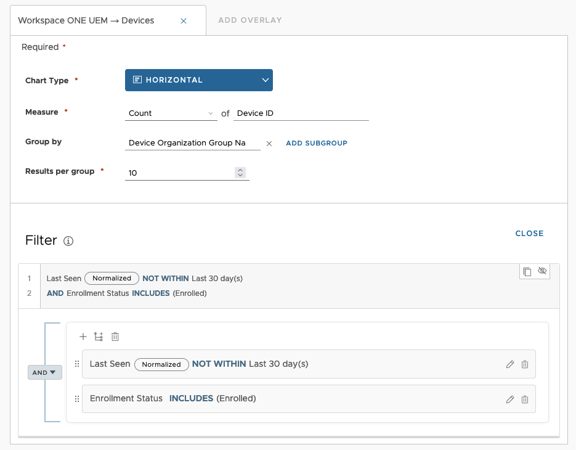
Task: Click the Normalized badge in filter summary row 1
Action: pos(112,278)
